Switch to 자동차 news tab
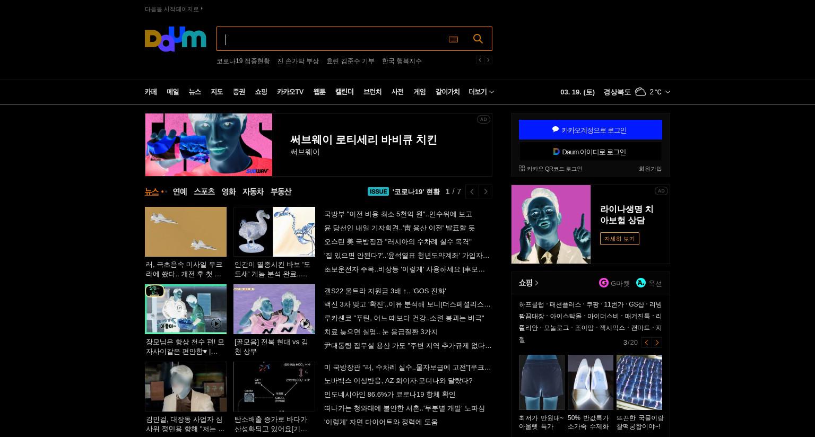 253,191
